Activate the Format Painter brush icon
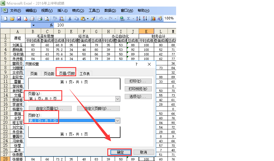The height and width of the screenshot is (161, 274). click(93, 19)
